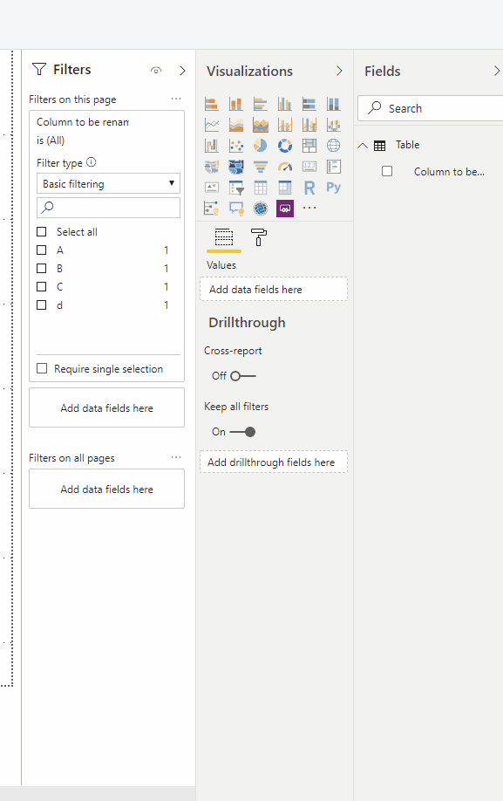This screenshot has width=503, height=801.
Task: Insert the purple Power Apps visual
Action: coord(285,208)
